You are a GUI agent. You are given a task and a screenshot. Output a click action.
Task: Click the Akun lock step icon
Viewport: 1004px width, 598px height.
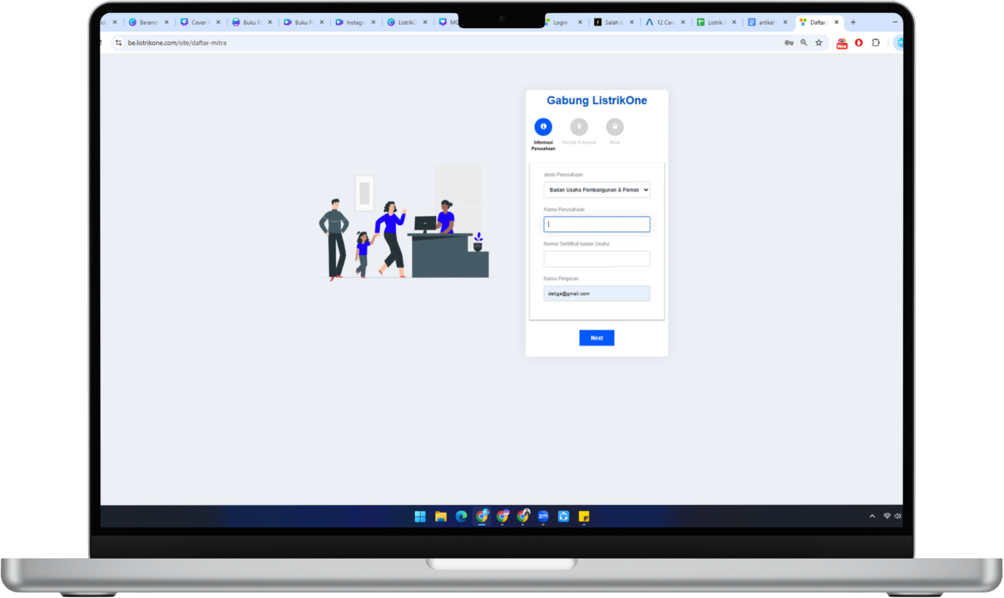[615, 127]
